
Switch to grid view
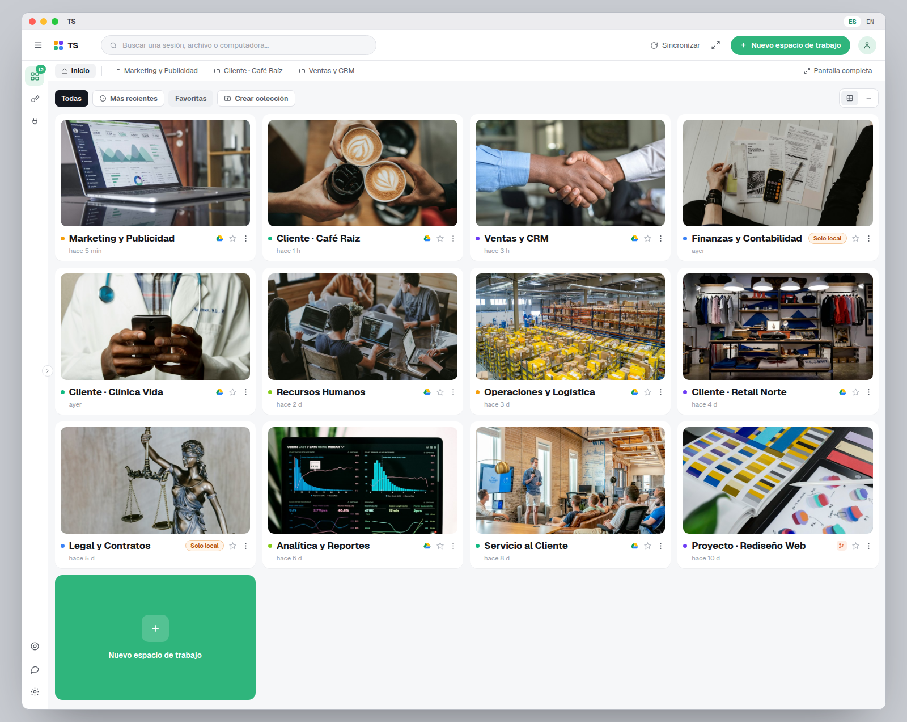click(850, 98)
